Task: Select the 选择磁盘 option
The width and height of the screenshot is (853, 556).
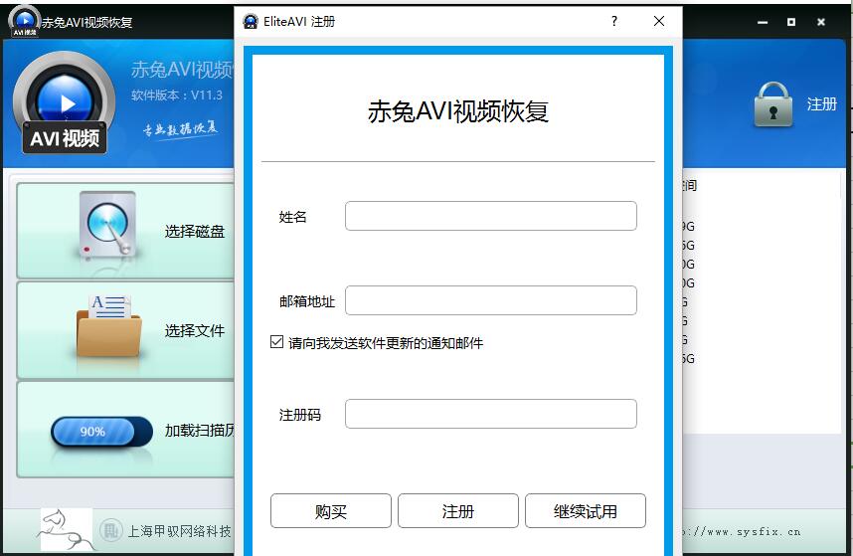Action: pyautogui.click(x=195, y=232)
